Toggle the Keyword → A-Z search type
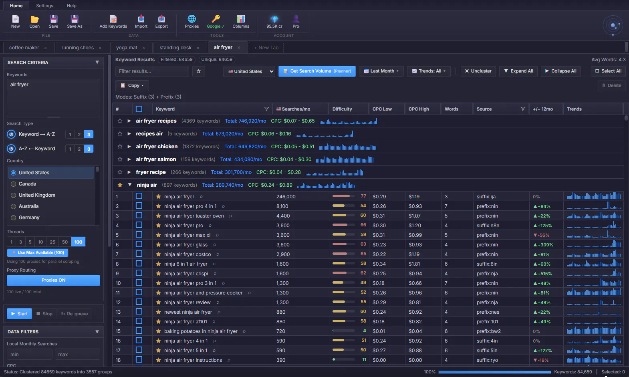 (11, 134)
